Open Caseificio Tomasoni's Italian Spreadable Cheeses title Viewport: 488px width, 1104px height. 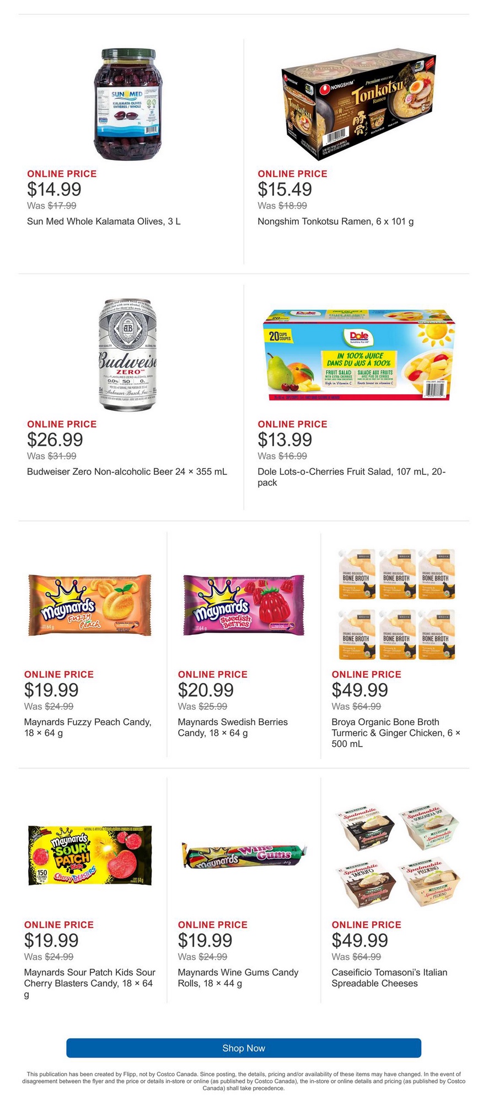pyautogui.click(x=389, y=978)
